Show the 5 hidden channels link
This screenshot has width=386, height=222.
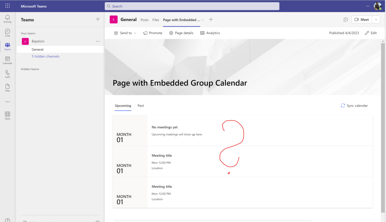click(x=45, y=57)
